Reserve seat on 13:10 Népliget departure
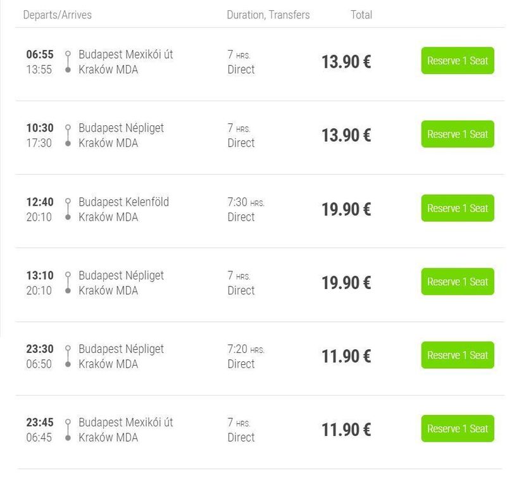 457,282
